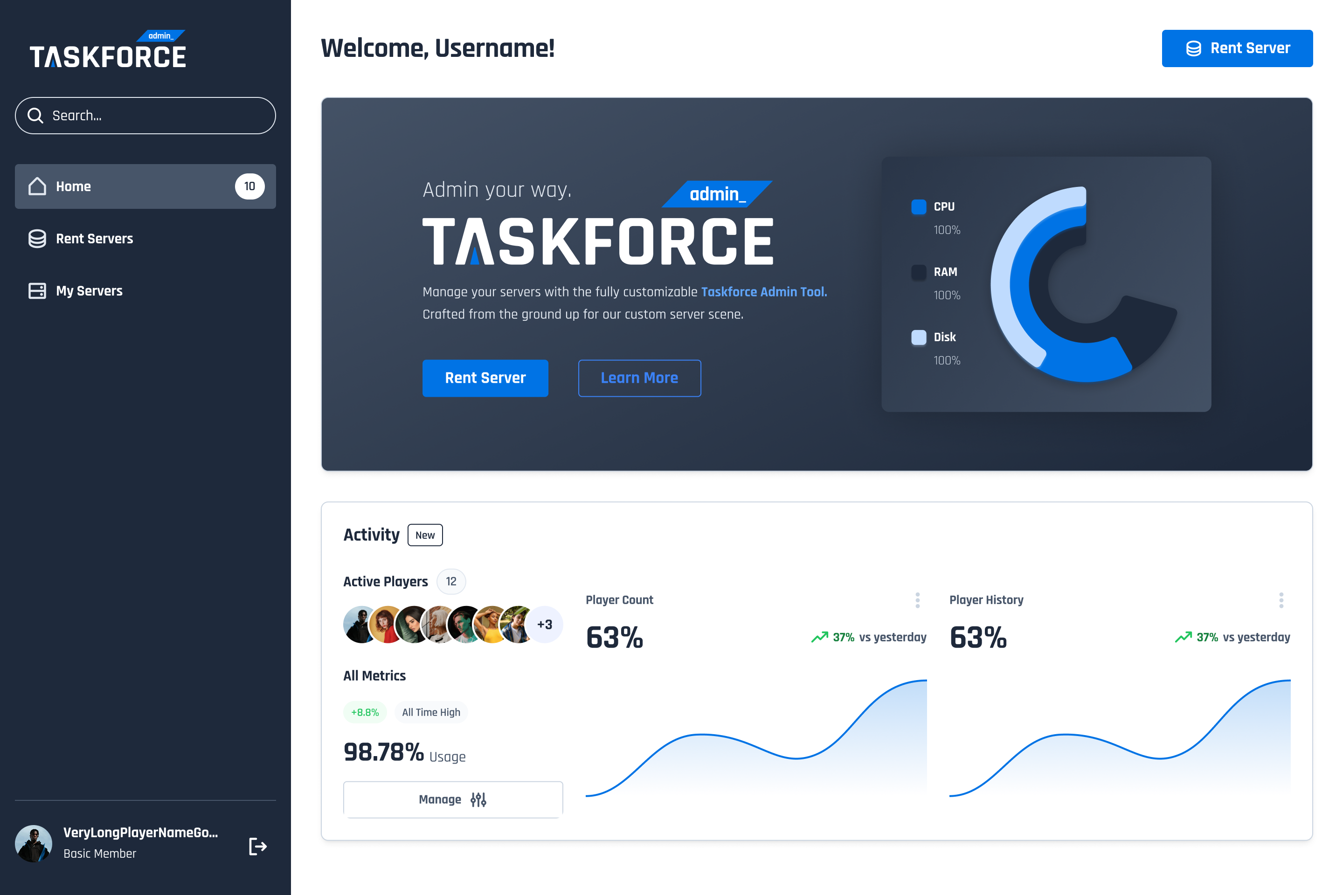1343x895 pixels.
Task: Open the Taskforce Admin Tool link
Action: click(763, 292)
